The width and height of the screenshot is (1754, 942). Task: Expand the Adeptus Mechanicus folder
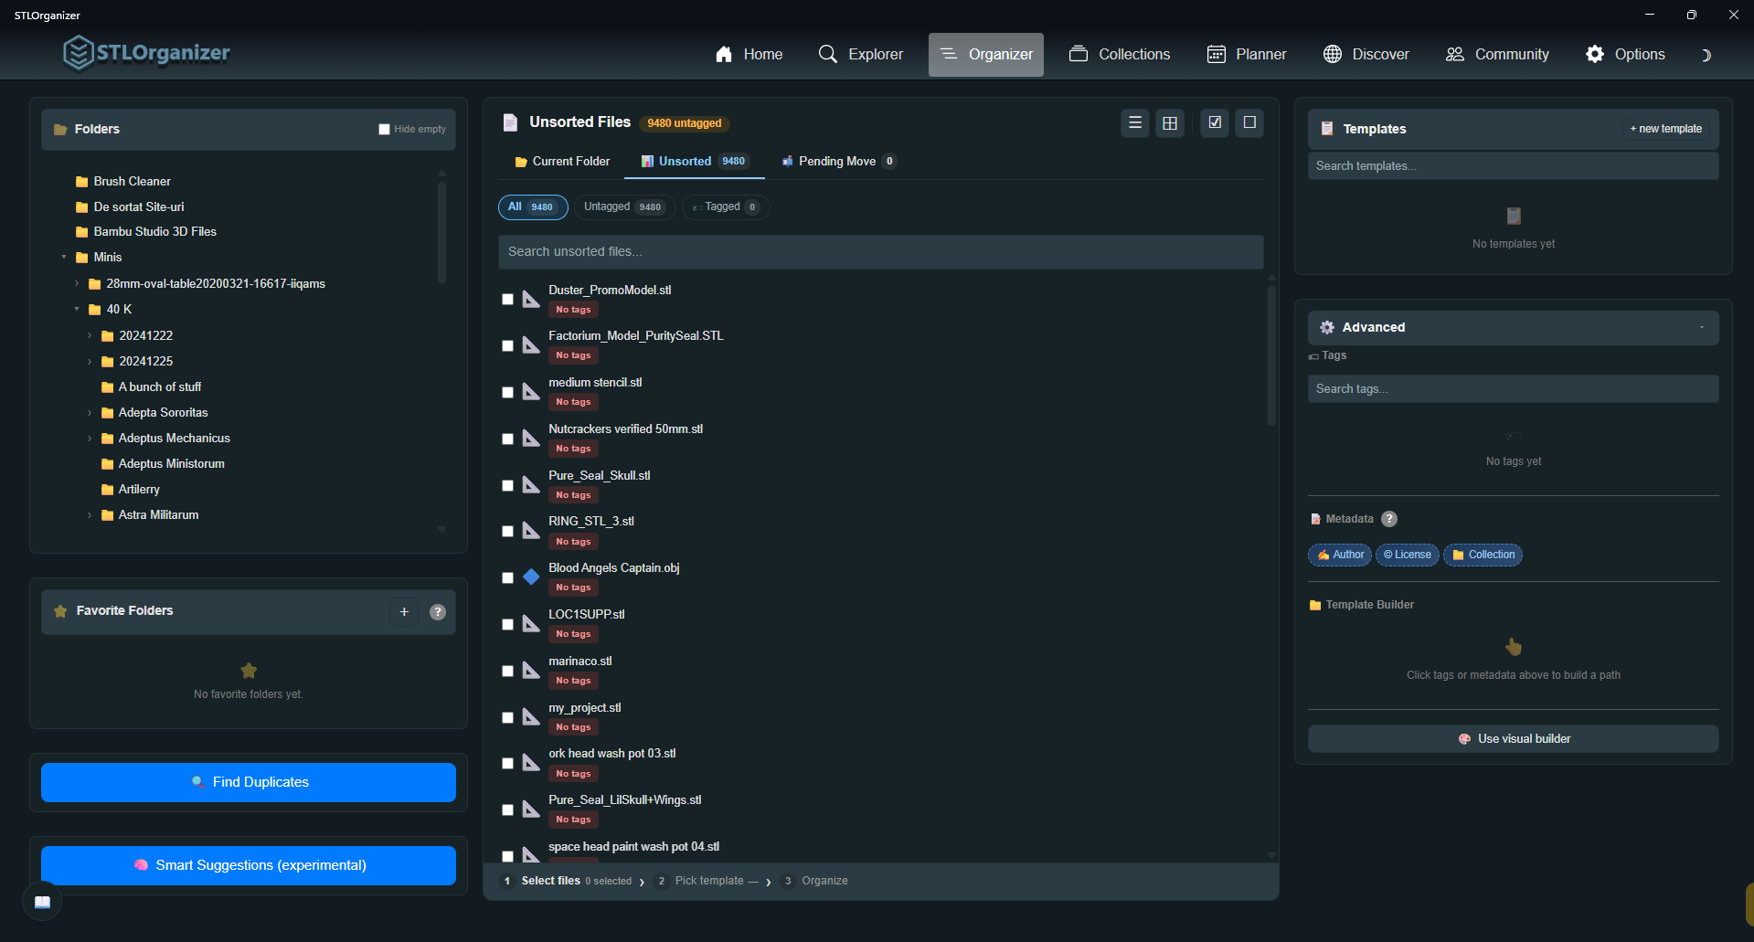(90, 439)
